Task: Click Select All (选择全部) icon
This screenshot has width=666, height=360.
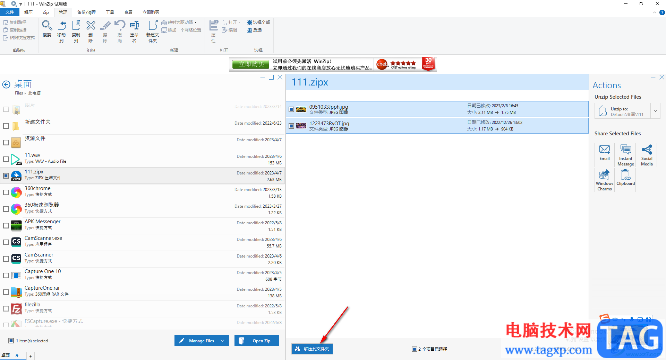Action: pyautogui.click(x=258, y=22)
